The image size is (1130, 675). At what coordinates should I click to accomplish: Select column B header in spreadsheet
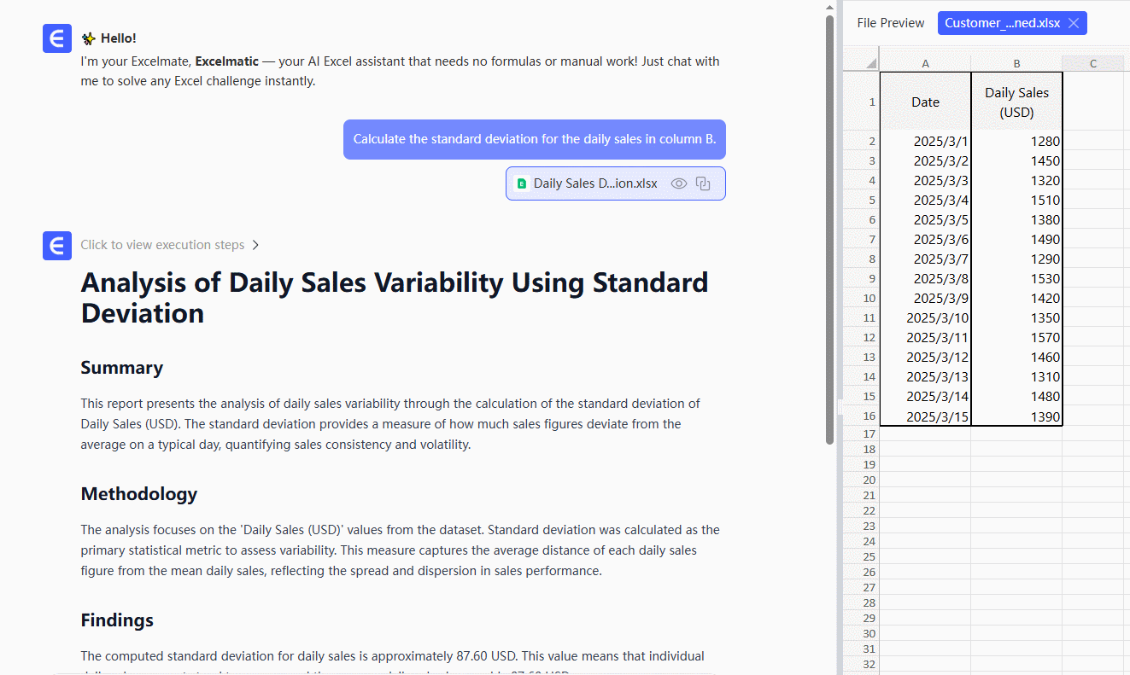pyautogui.click(x=1016, y=64)
